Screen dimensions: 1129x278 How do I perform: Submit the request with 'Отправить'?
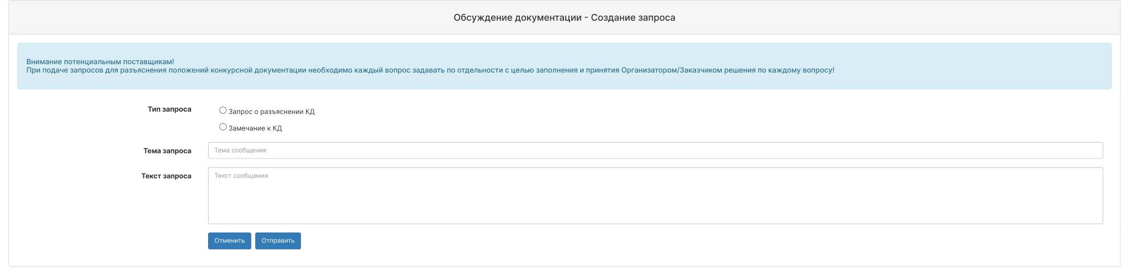[278, 241]
